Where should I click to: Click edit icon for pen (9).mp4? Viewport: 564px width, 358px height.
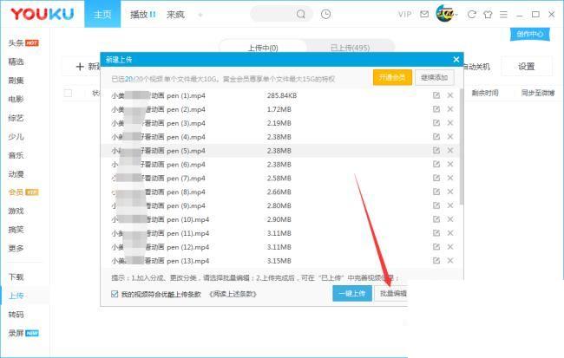pyautogui.click(x=436, y=205)
